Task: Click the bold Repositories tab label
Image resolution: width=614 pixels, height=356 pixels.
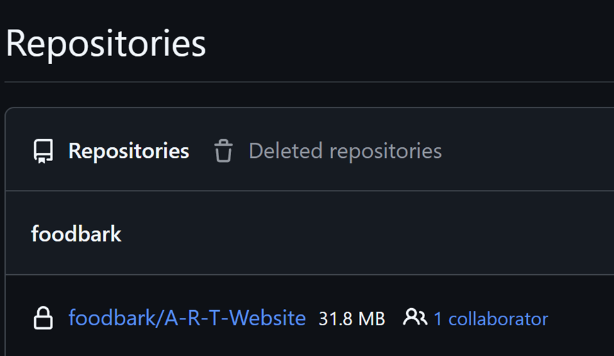Action: 128,151
